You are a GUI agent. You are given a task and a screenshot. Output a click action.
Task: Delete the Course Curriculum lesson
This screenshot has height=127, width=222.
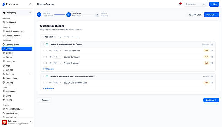point(212,57)
